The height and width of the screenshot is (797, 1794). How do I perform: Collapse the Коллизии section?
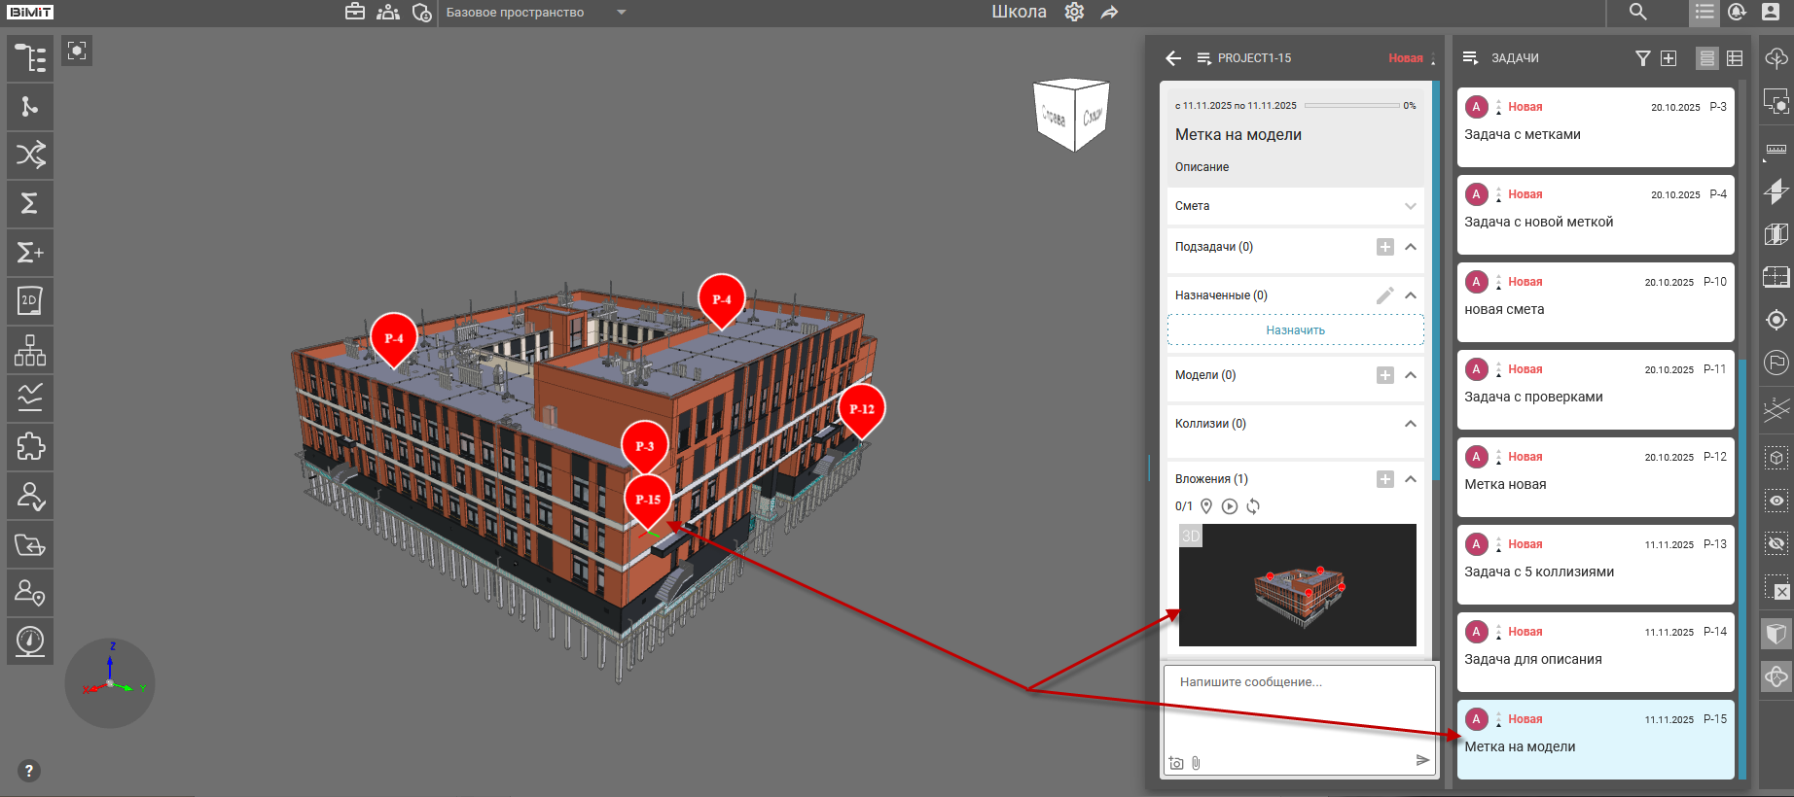pyautogui.click(x=1410, y=424)
